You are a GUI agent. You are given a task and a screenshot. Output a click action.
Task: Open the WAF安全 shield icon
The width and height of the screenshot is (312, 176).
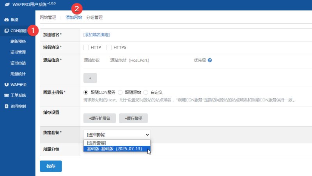[7, 85]
